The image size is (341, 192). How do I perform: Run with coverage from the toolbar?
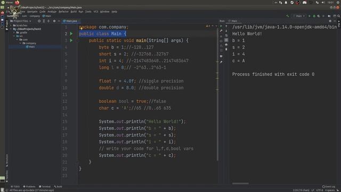point(319,16)
